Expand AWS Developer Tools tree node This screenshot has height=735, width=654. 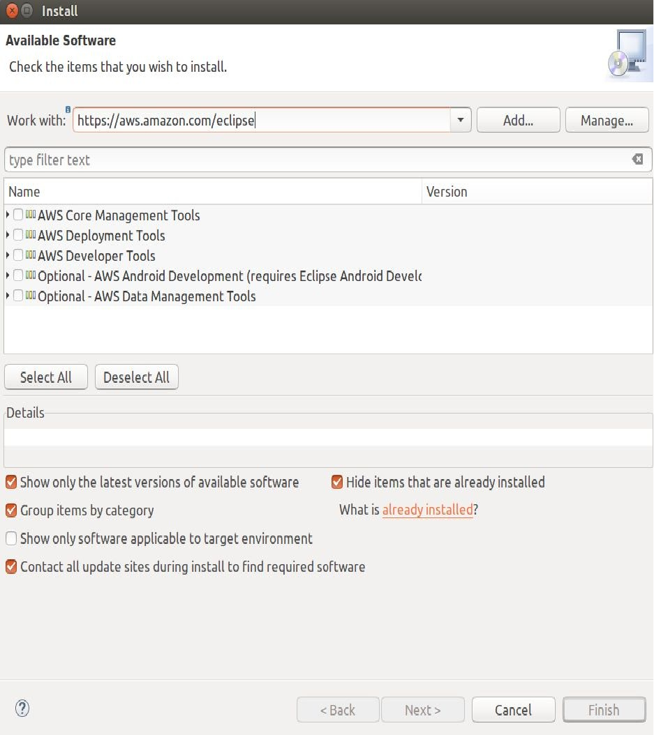pos(8,255)
